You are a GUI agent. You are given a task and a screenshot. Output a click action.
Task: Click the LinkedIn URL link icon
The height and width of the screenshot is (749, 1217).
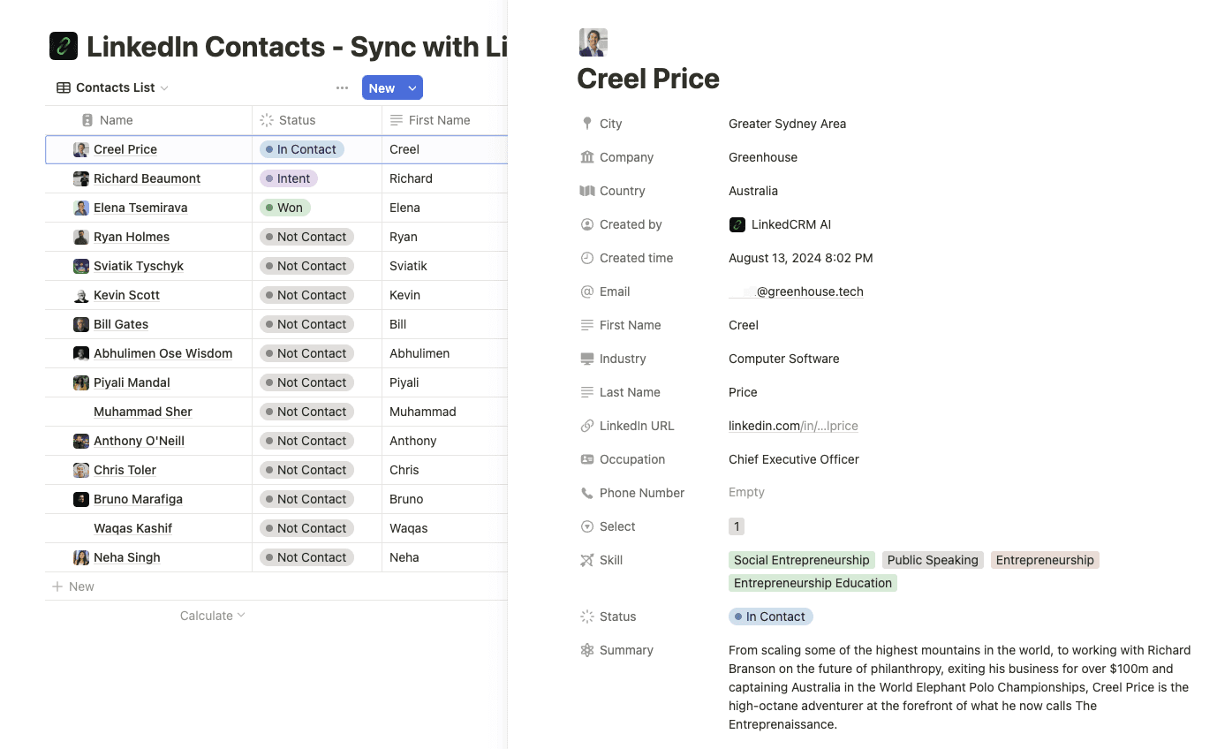(587, 426)
